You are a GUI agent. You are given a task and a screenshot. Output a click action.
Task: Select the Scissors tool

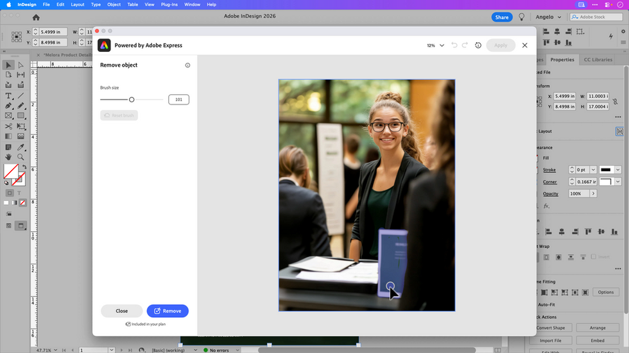point(8,126)
